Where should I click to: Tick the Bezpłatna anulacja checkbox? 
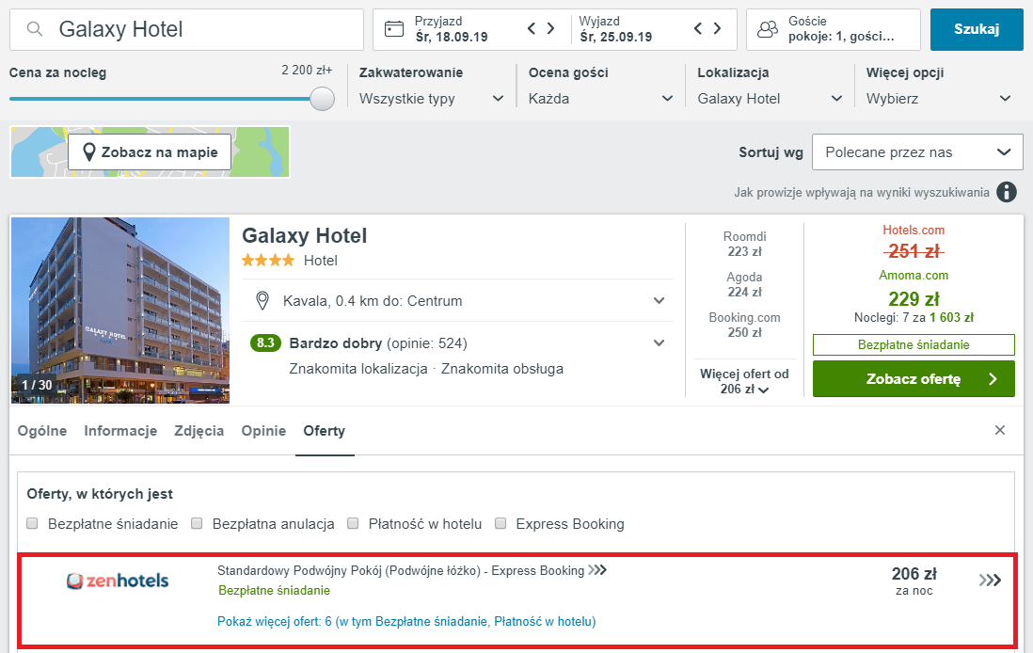(197, 524)
